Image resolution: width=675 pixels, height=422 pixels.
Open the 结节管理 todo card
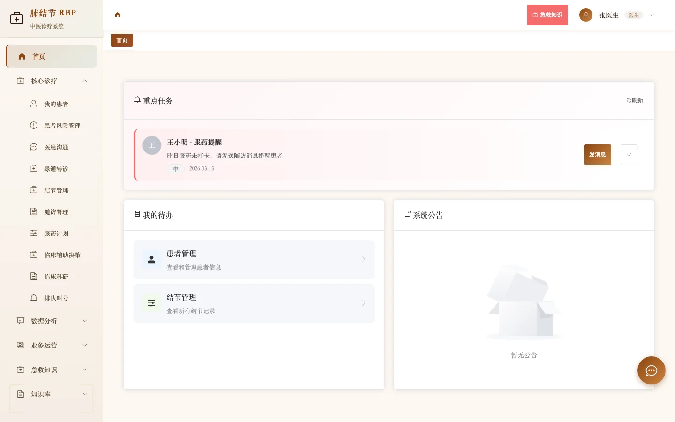coord(254,303)
